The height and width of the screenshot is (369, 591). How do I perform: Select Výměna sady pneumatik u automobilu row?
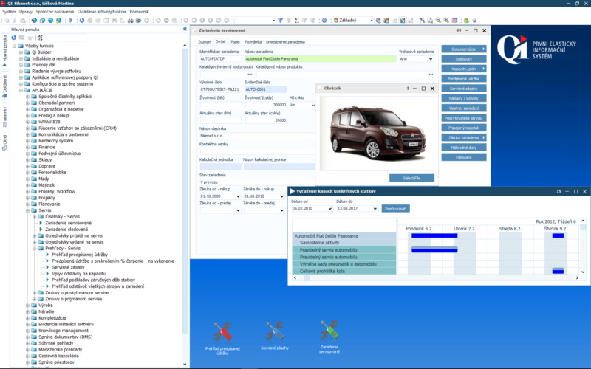[x=344, y=264]
